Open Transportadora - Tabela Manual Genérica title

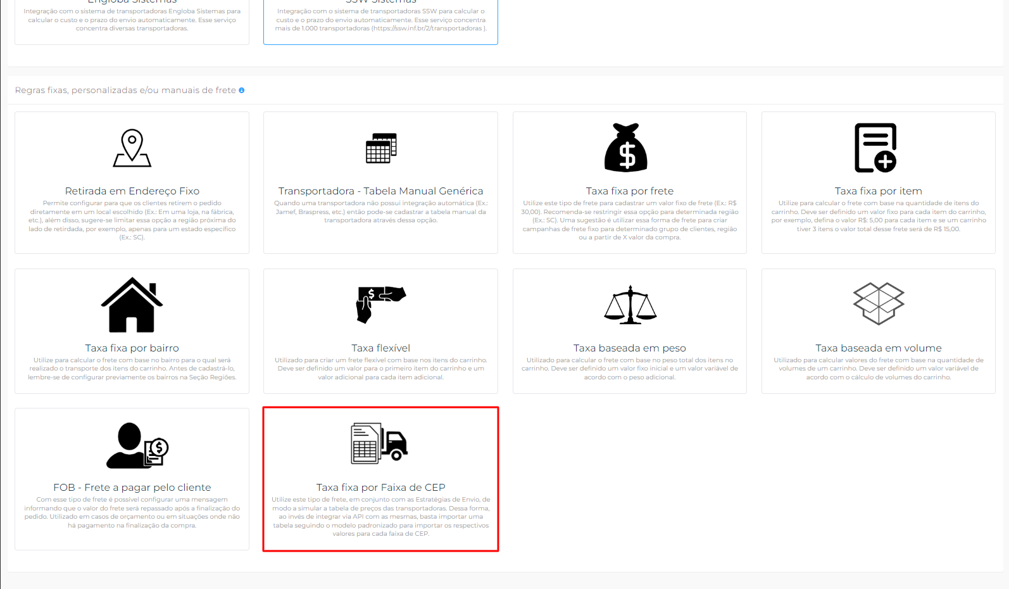[x=380, y=191]
